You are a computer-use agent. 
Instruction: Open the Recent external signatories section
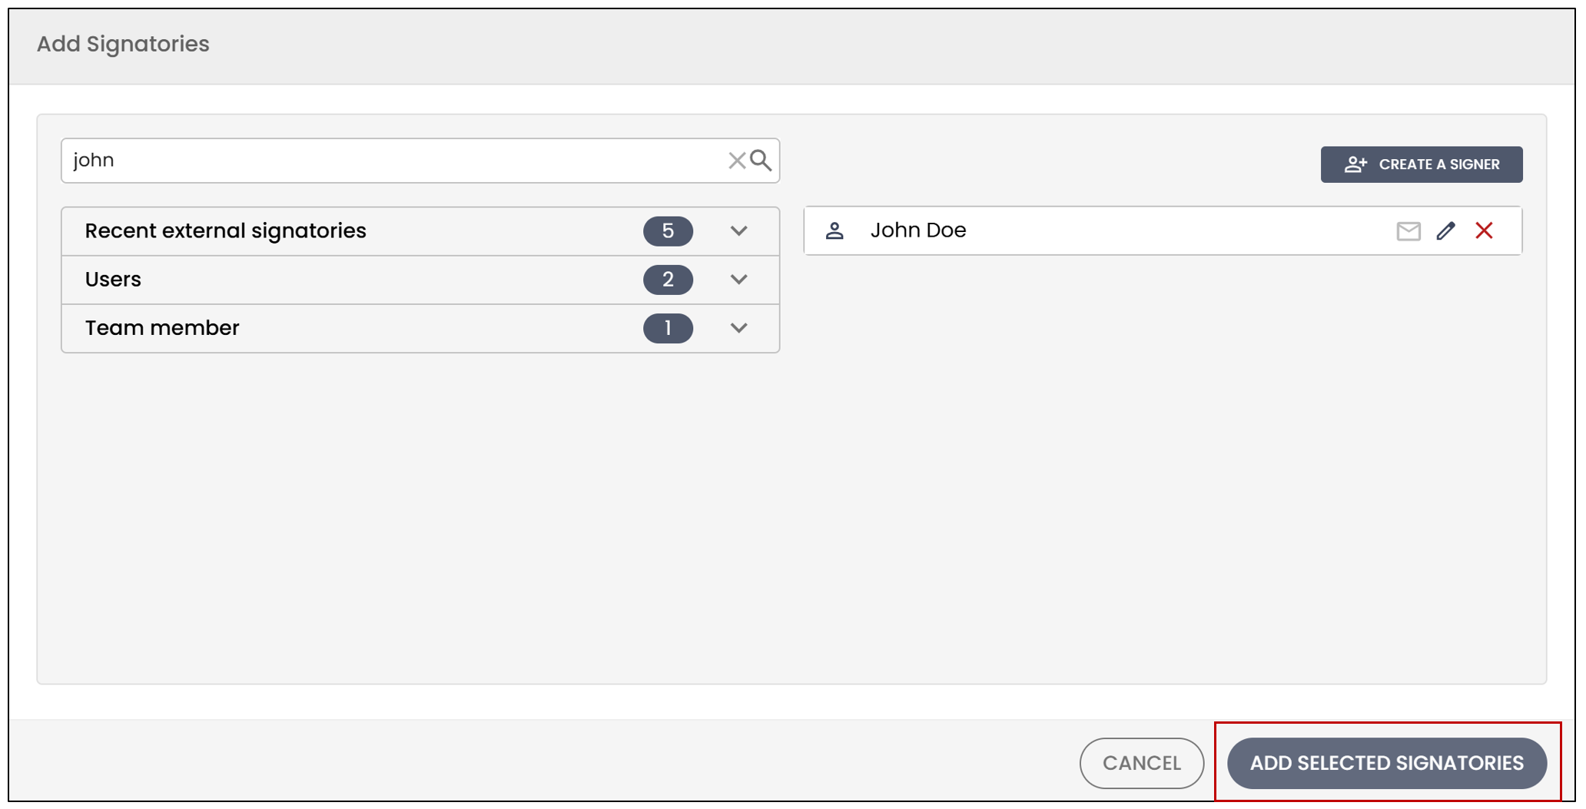coord(225,231)
